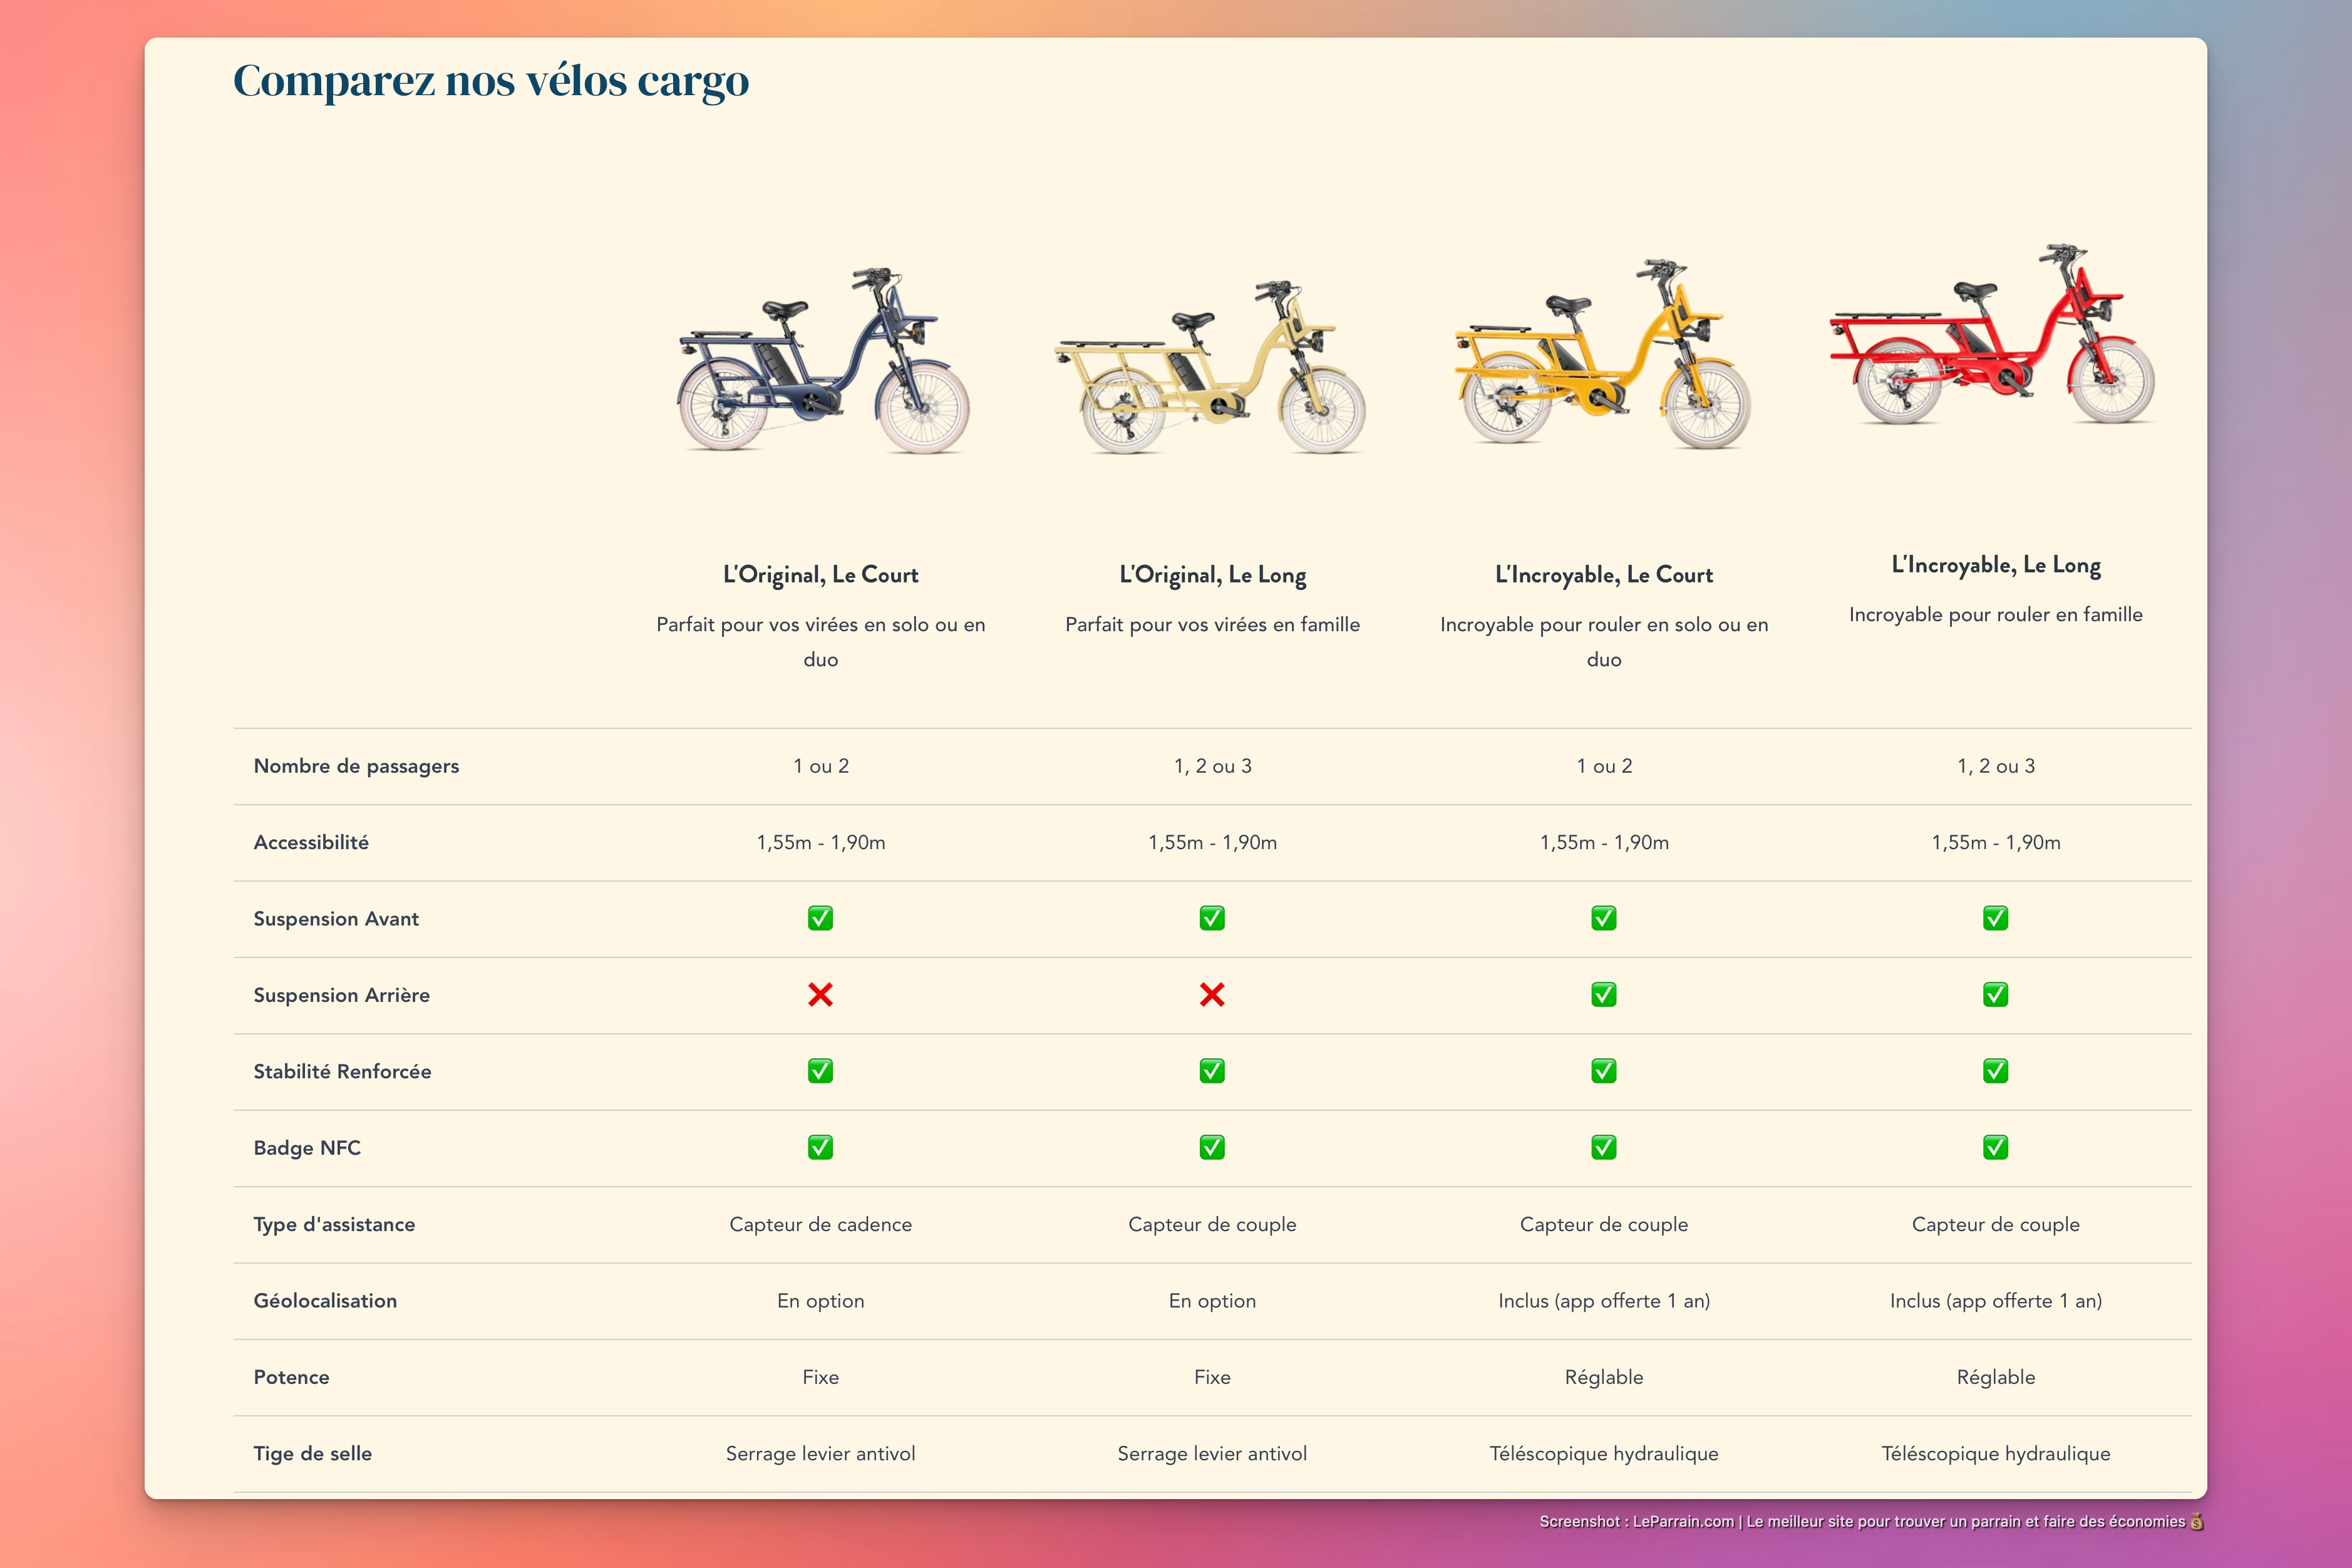This screenshot has height=1568, width=2352.
Task: Click the Type d'assistance row label
Action: [x=334, y=1224]
